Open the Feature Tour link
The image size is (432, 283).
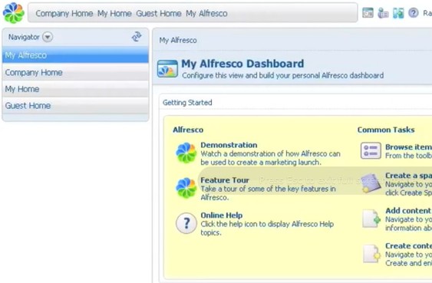click(x=225, y=180)
